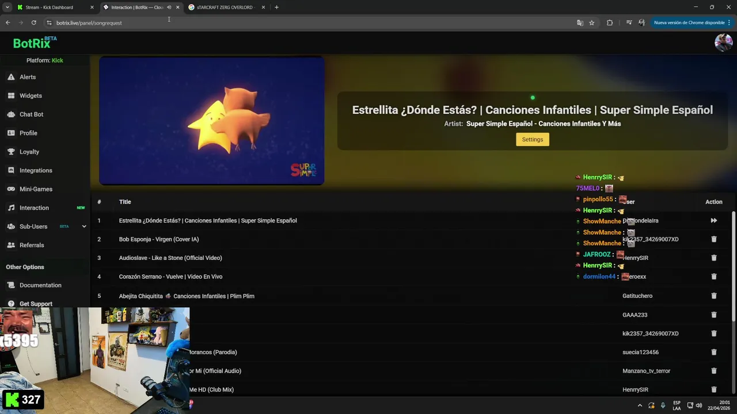Open the Loyalty section
Viewport: 737px width, 414px height.
(29, 152)
